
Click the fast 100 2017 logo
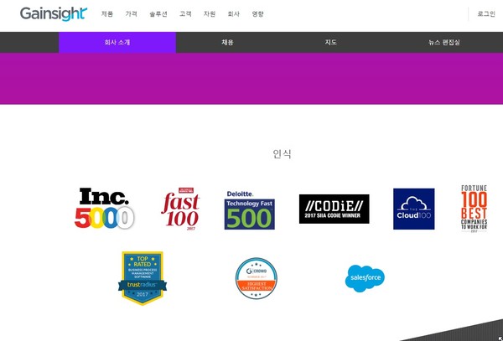tap(180, 209)
